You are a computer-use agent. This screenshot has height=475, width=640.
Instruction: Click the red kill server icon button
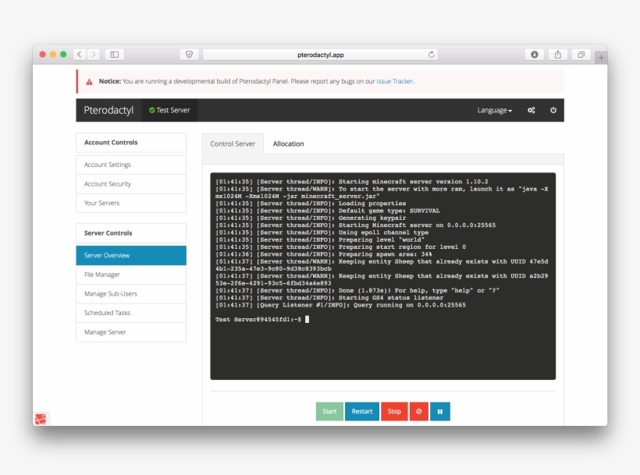[419, 411]
